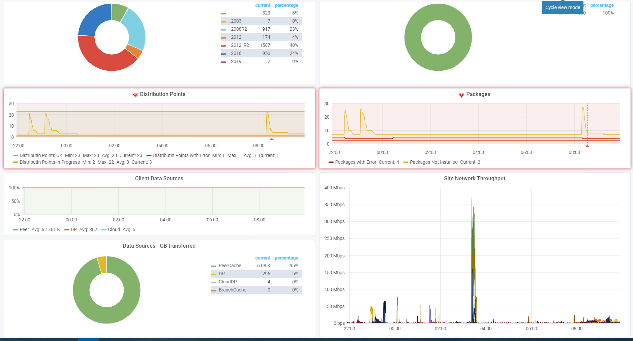Toggle the Distributin Points OK series
The width and height of the screenshot is (633, 341).
click(41, 155)
